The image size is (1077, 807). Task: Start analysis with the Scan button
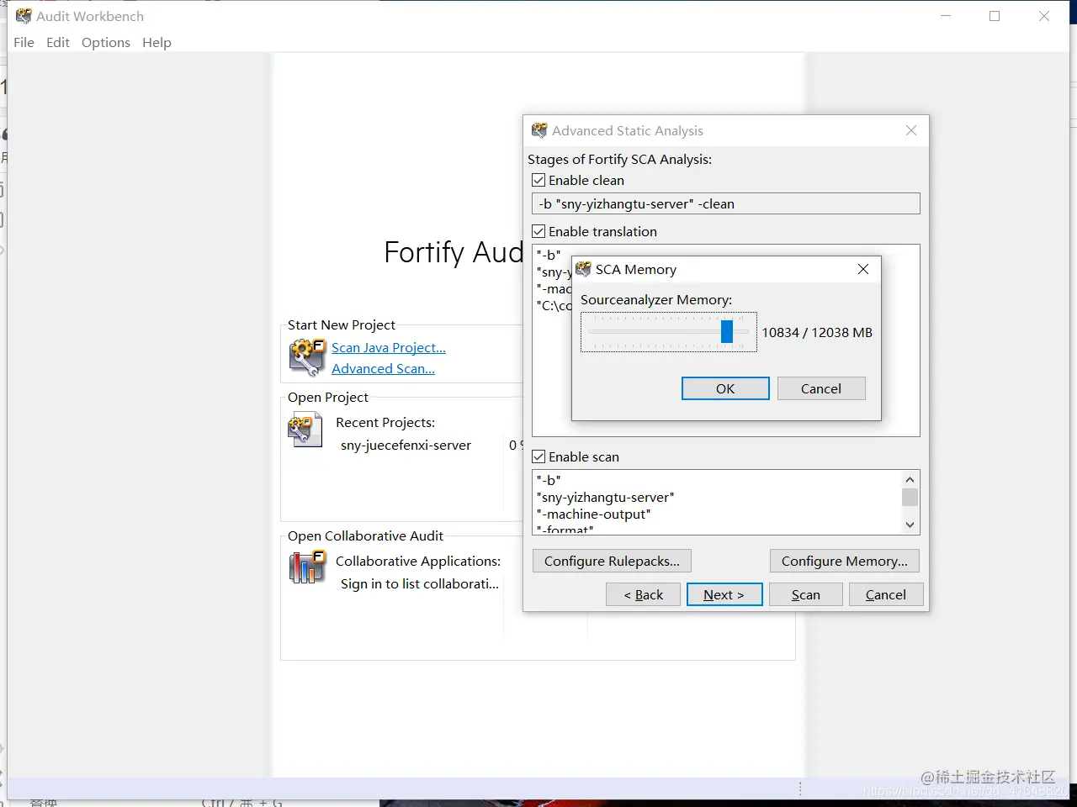[x=806, y=594]
